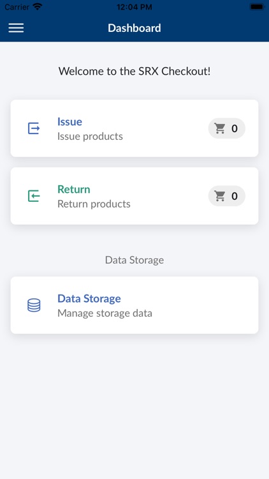
Task: Tap the battery indicator icon
Action: tap(256, 7)
